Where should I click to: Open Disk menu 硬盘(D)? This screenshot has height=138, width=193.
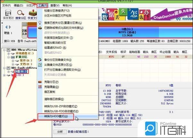pos(19,5)
